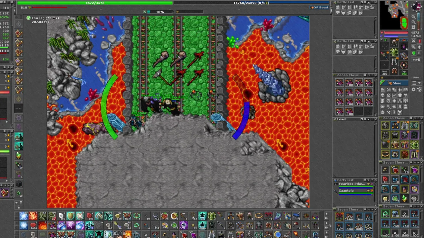Screen dimensions: 424x238
Task: Click the Stop button
Action: (x=416, y=77)
